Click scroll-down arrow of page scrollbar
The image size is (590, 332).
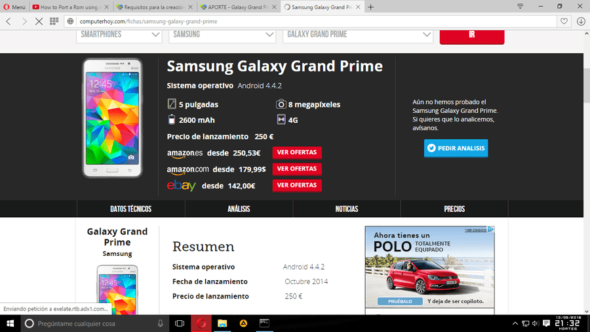(x=586, y=311)
